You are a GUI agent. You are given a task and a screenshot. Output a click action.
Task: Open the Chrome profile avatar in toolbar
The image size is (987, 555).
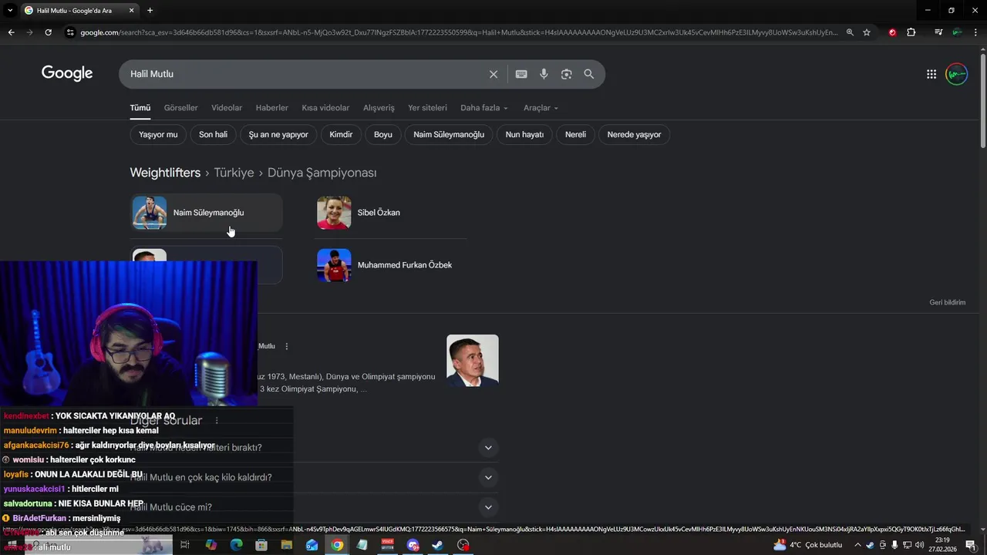pyautogui.click(x=957, y=32)
